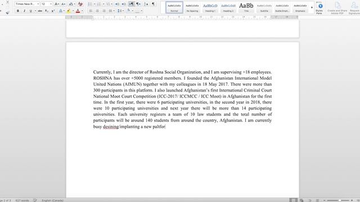Apply yellow text highlight
Image resolution: width=360 pixels, height=202 pixels.
69,11
